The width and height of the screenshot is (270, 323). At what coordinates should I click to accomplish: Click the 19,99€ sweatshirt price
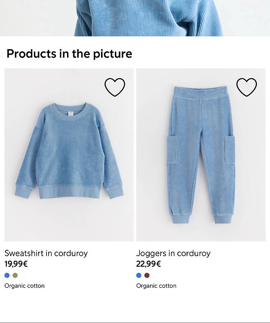point(16,264)
